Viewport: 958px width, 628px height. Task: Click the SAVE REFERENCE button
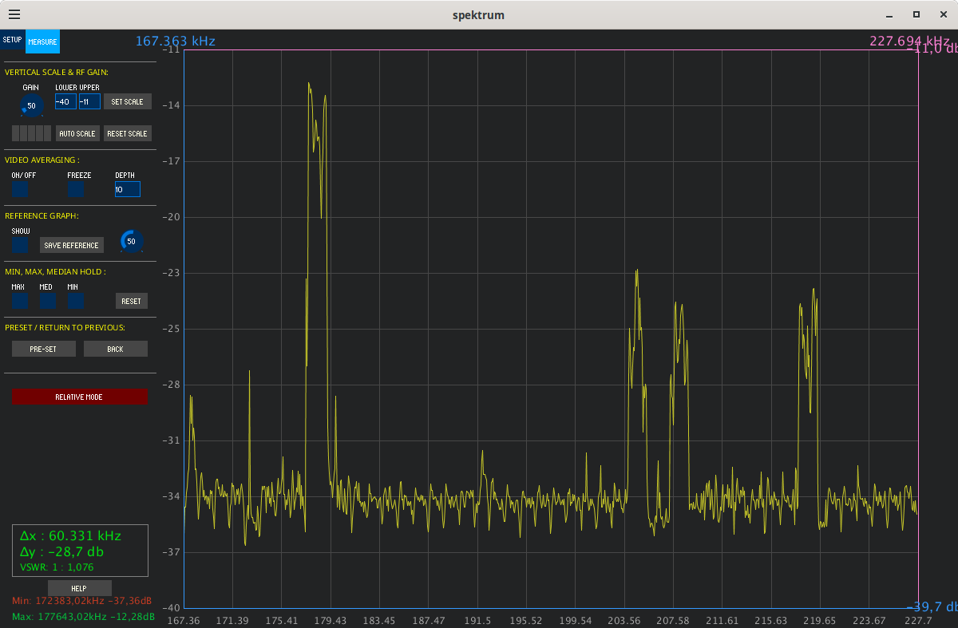(x=72, y=245)
